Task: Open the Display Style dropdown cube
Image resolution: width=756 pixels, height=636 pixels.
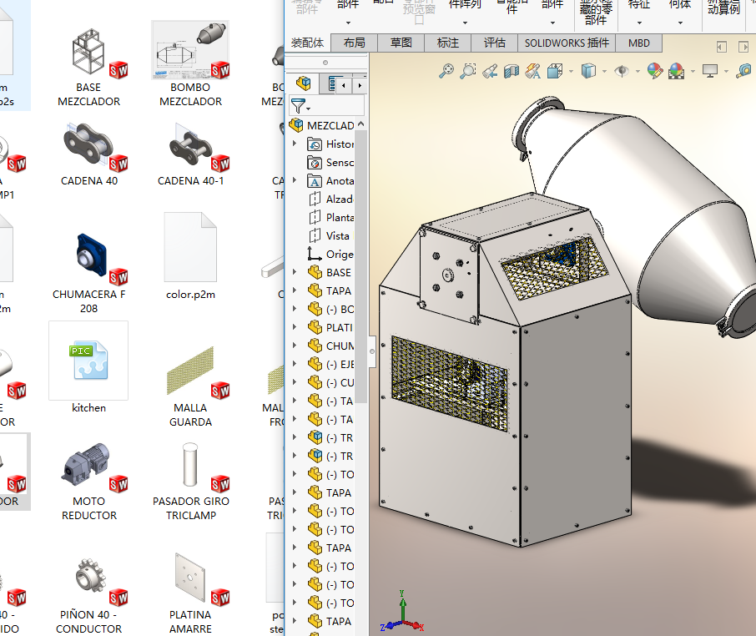Action: pos(588,72)
